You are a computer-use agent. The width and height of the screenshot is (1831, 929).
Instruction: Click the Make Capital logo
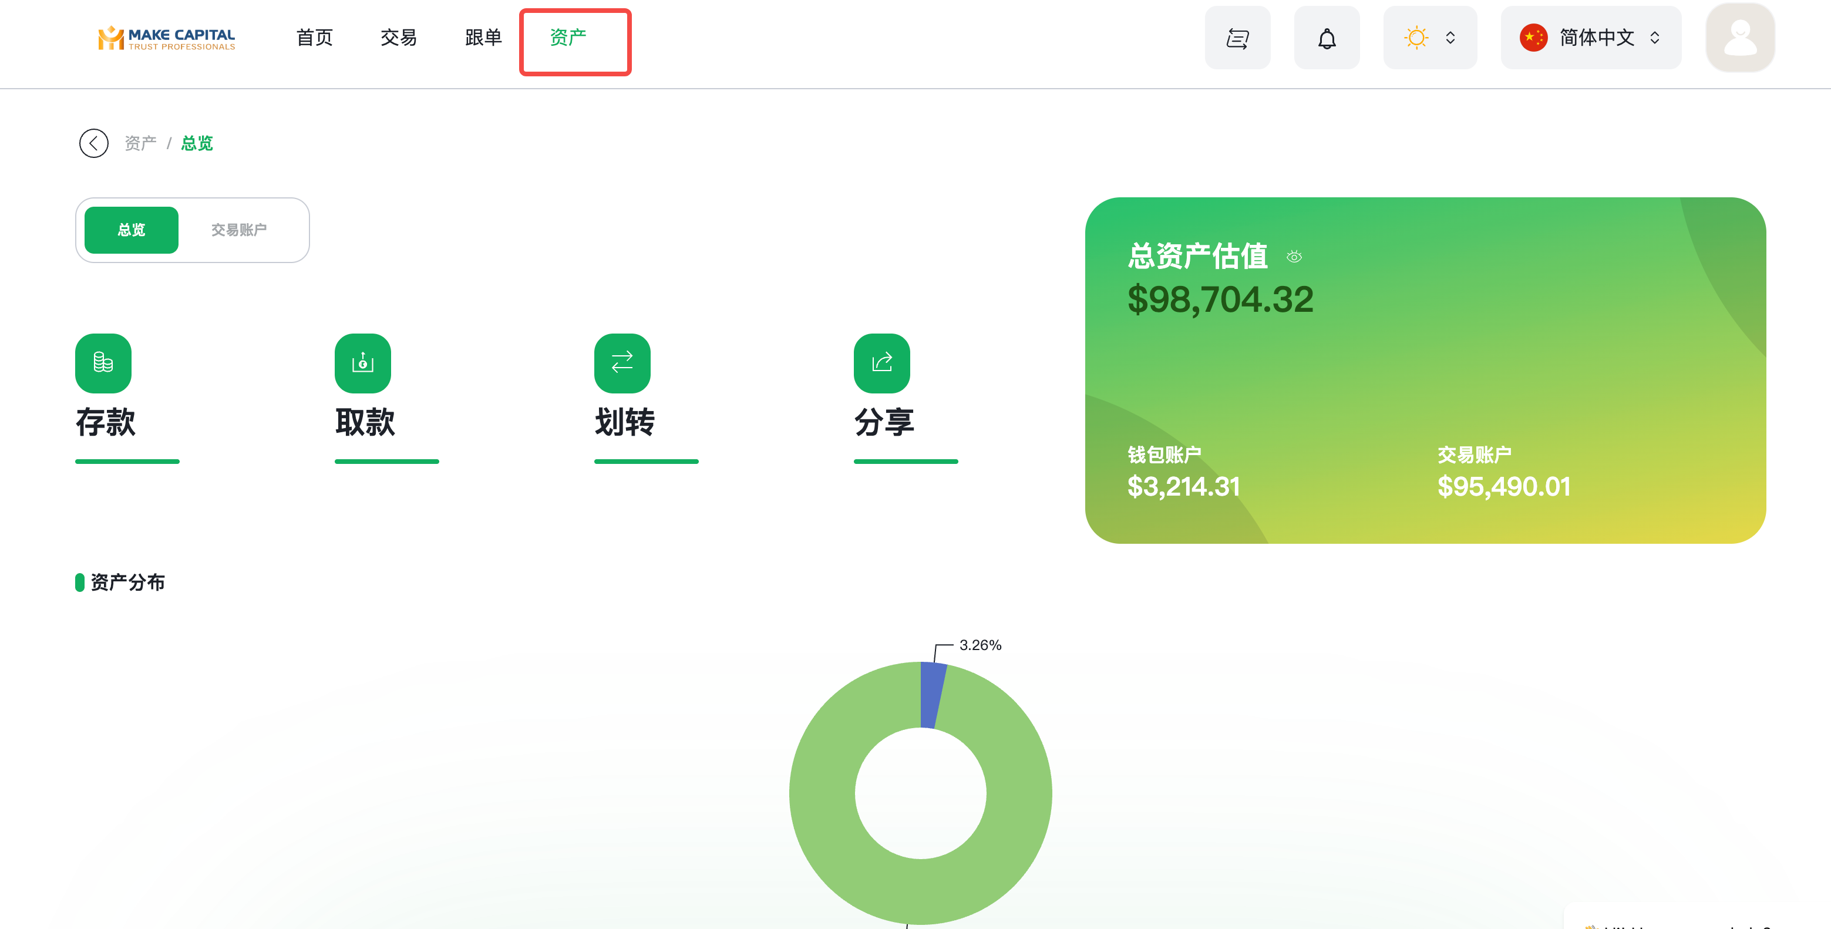tap(166, 38)
